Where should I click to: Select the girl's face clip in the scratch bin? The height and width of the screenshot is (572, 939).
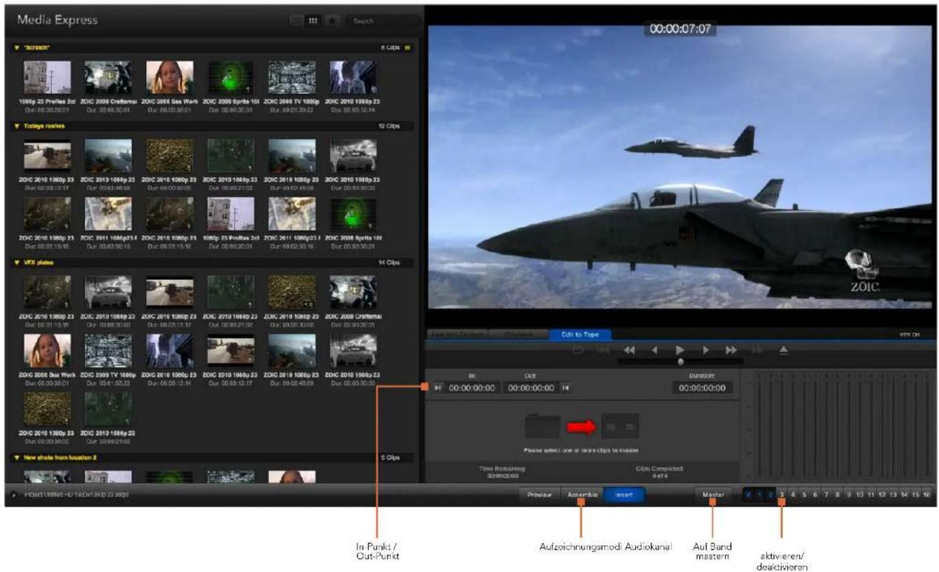[x=170, y=78]
